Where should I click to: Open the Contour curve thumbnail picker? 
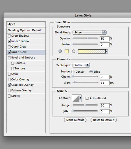(x=76, y=98)
